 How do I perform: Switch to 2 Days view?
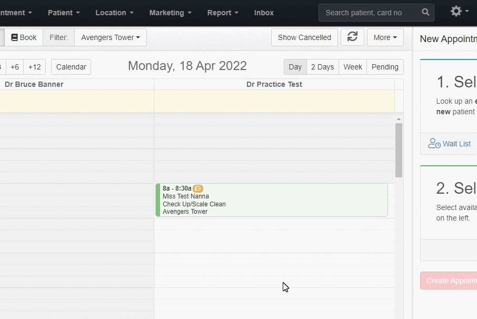point(322,67)
